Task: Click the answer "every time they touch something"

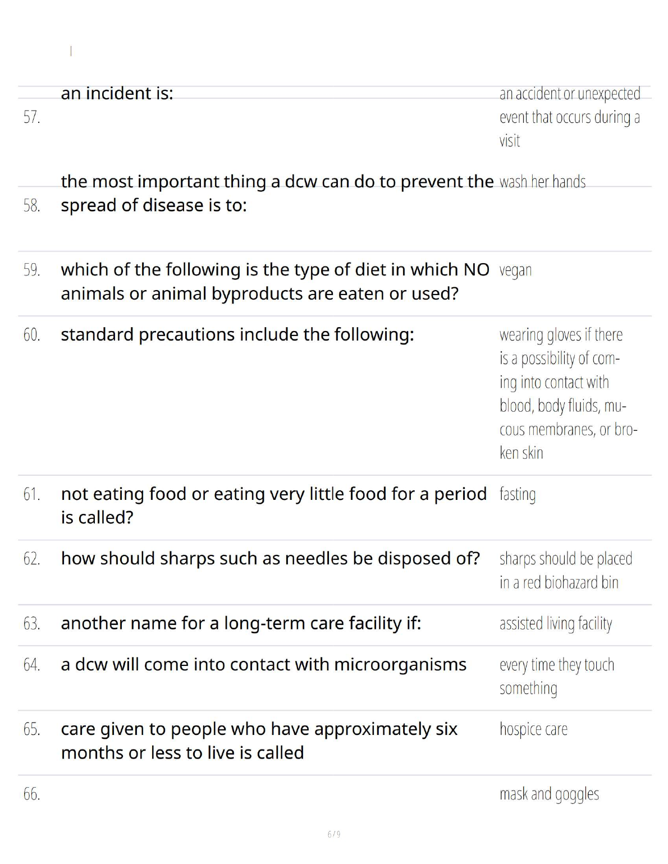Action: pos(556,676)
